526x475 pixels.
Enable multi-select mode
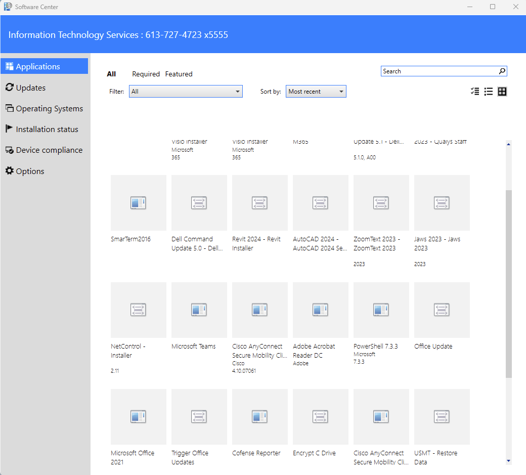pyautogui.click(x=474, y=92)
